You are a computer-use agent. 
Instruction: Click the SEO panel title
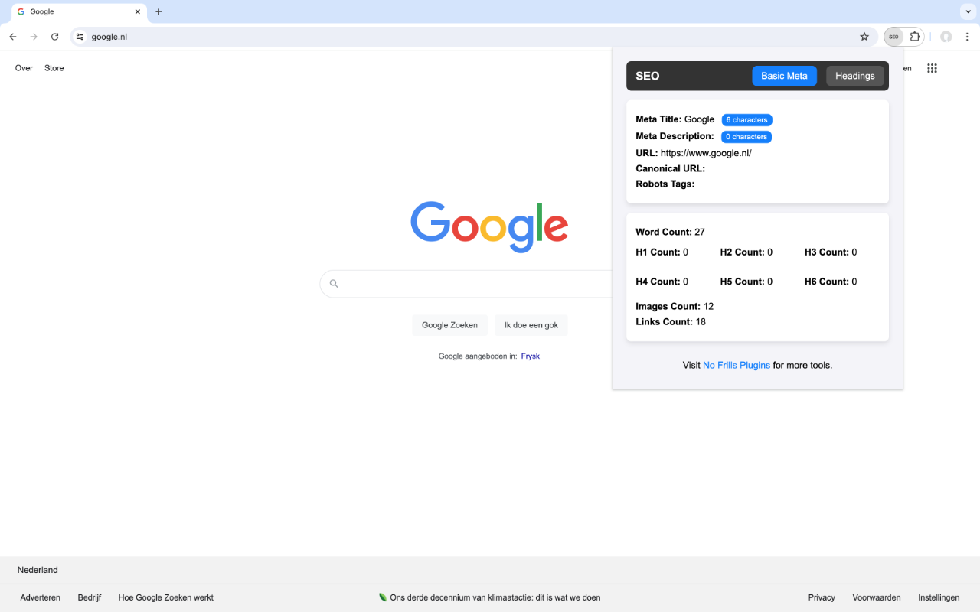pyautogui.click(x=648, y=76)
